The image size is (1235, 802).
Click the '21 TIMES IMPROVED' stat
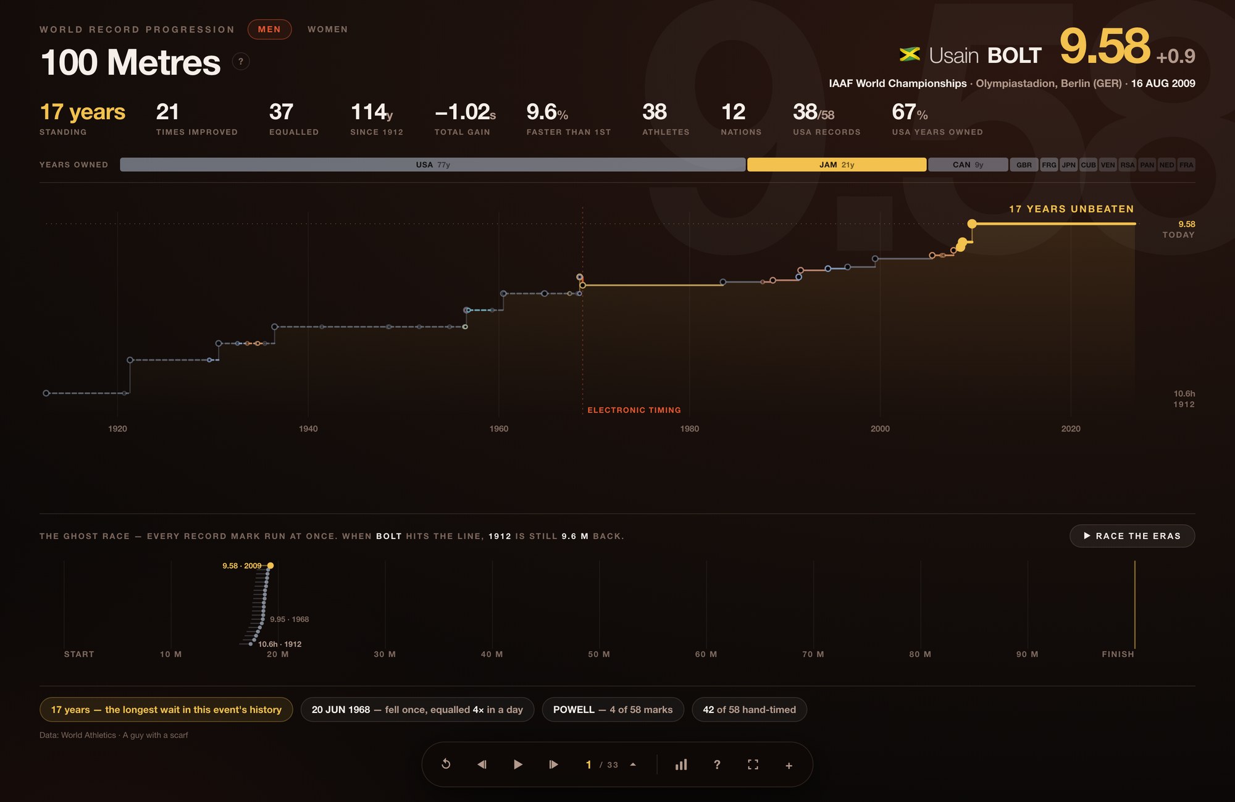(x=196, y=119)
